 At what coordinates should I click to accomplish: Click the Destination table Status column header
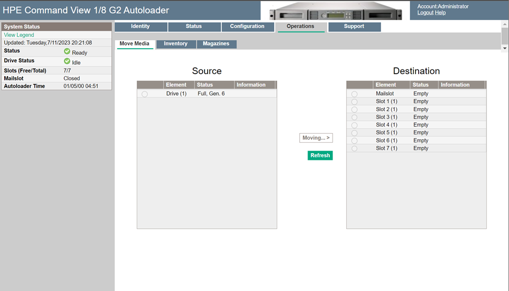point(424,85)
